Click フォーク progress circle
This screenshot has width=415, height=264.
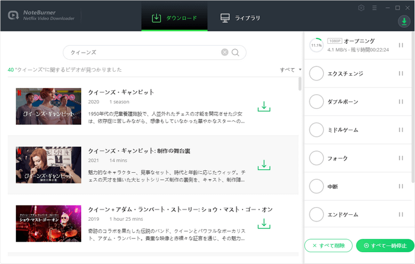[316, 158]
